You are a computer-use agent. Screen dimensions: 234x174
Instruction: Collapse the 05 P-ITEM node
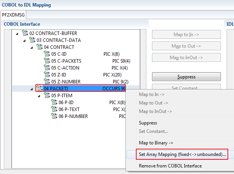point(39,96)
